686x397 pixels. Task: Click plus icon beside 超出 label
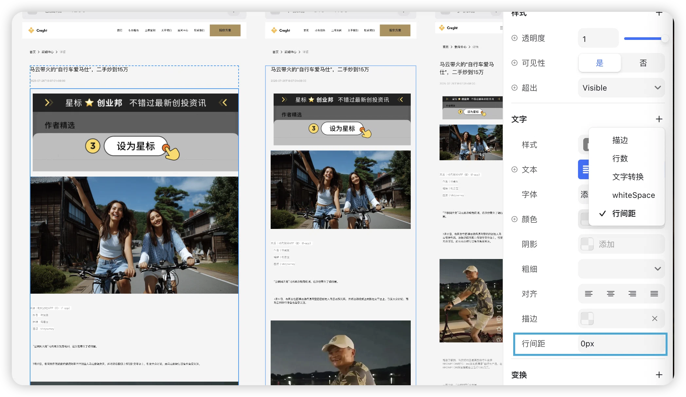pyautogui.click(x=514, y=88)
